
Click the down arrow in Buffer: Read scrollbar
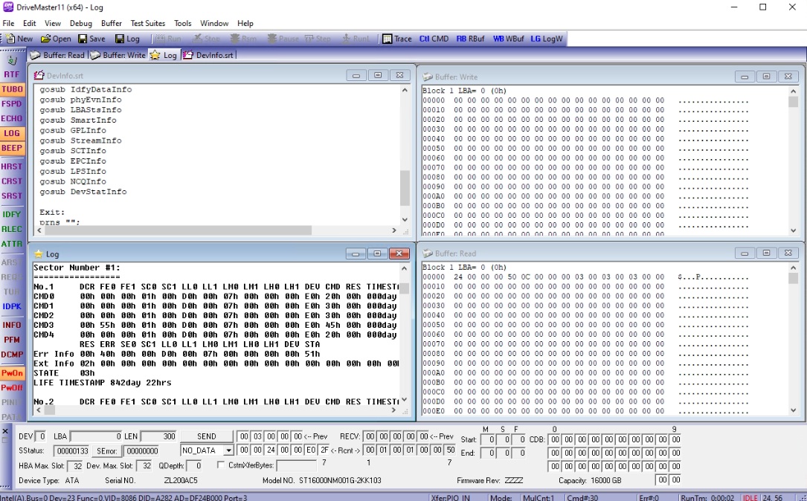[793, 410]
